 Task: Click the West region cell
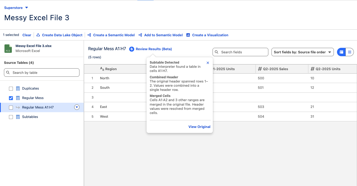pos(104,117)
